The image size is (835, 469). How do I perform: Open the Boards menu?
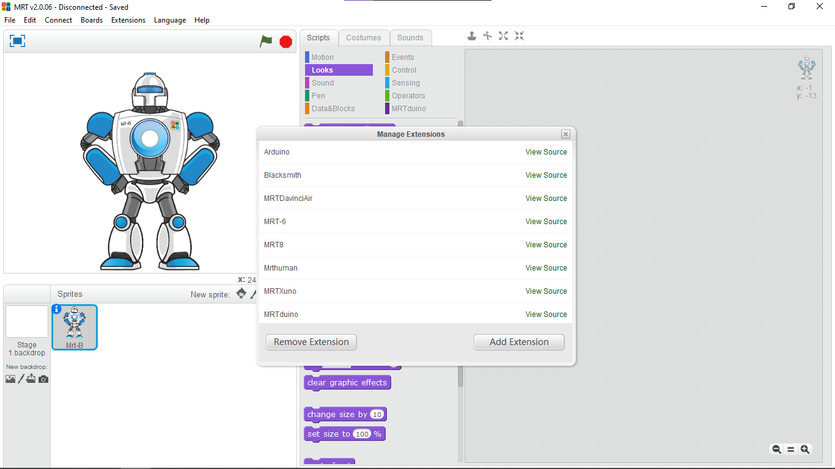coord(92,20)
